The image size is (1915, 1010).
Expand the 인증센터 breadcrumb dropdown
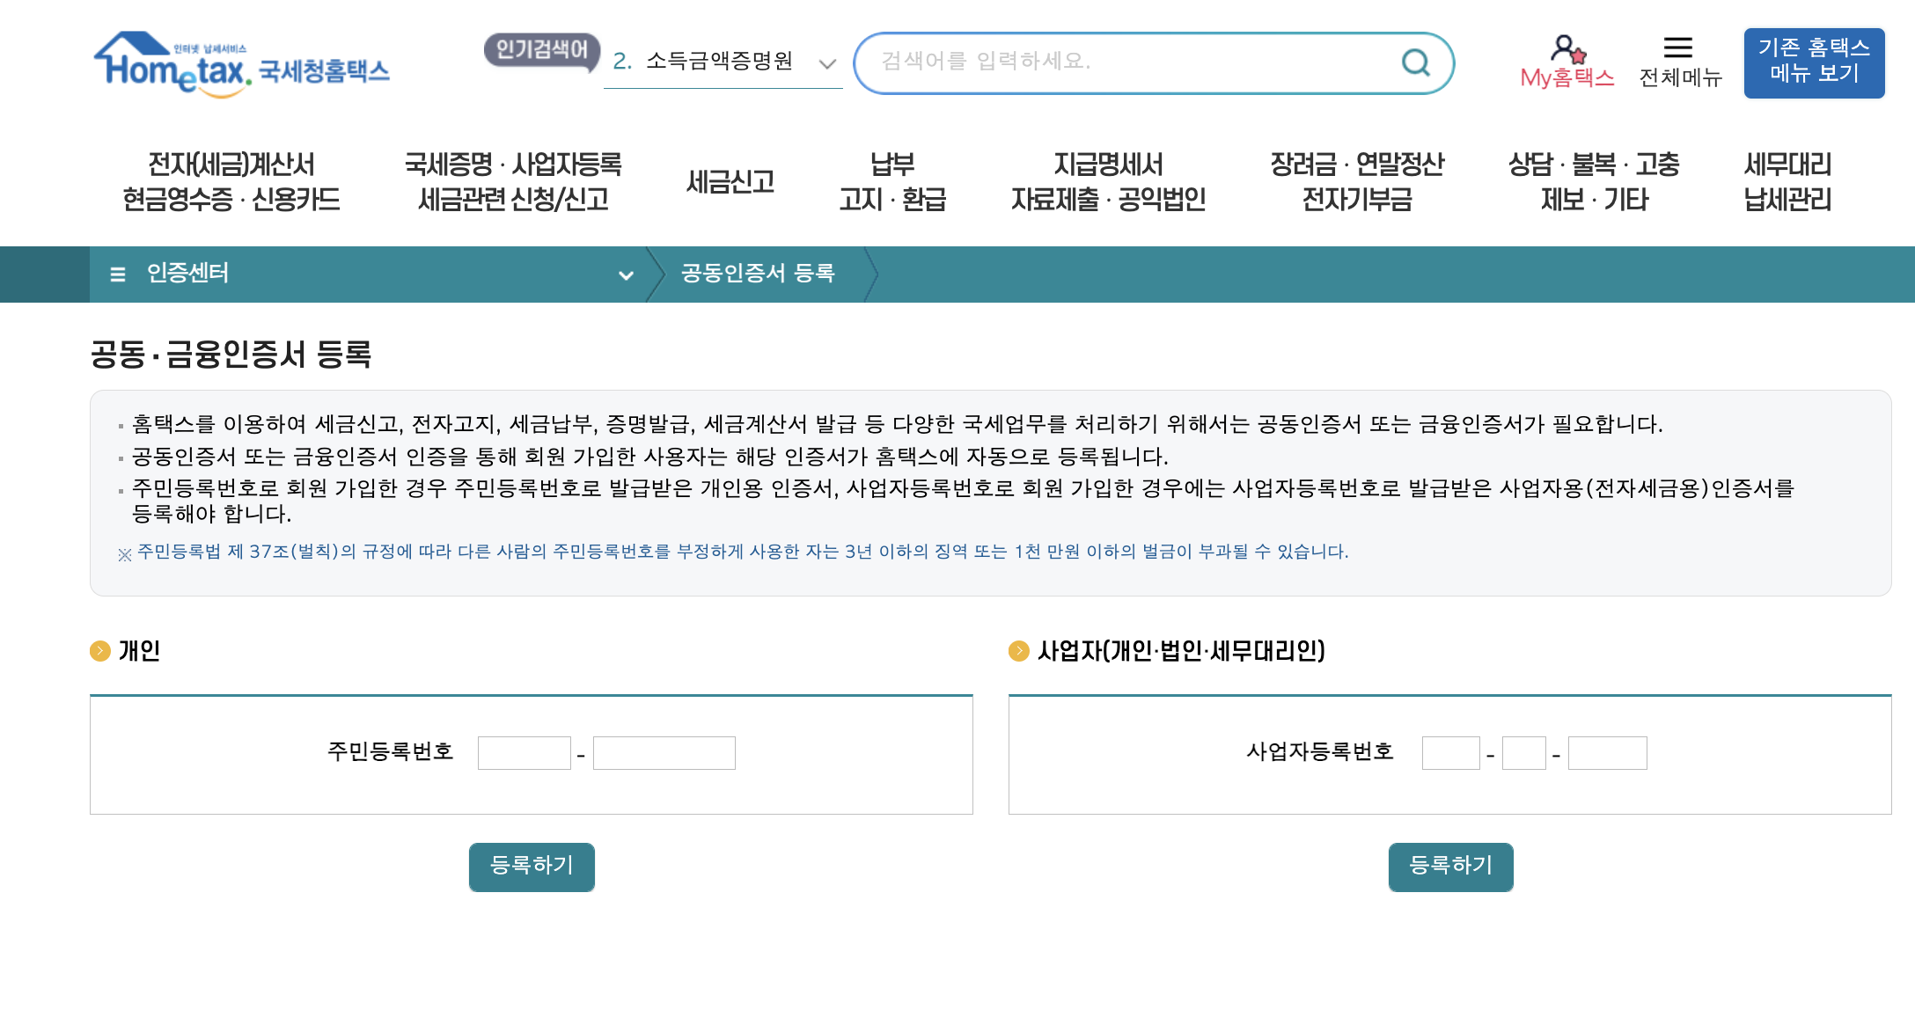[626, 275]
